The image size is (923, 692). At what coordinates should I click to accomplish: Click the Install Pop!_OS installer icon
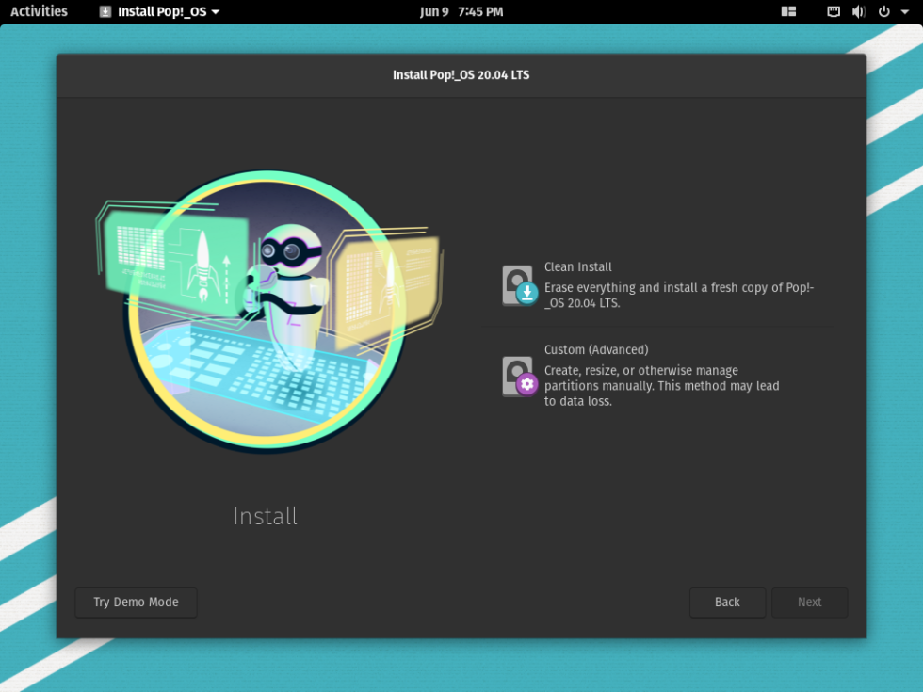104,12
